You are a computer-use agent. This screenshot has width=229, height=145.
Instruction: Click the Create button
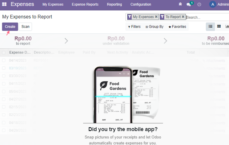click(x=10, y=27)
